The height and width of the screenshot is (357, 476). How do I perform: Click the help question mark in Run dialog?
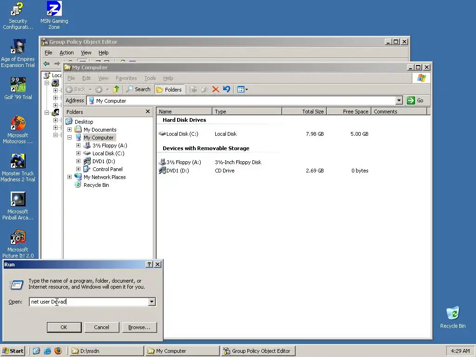149,264
